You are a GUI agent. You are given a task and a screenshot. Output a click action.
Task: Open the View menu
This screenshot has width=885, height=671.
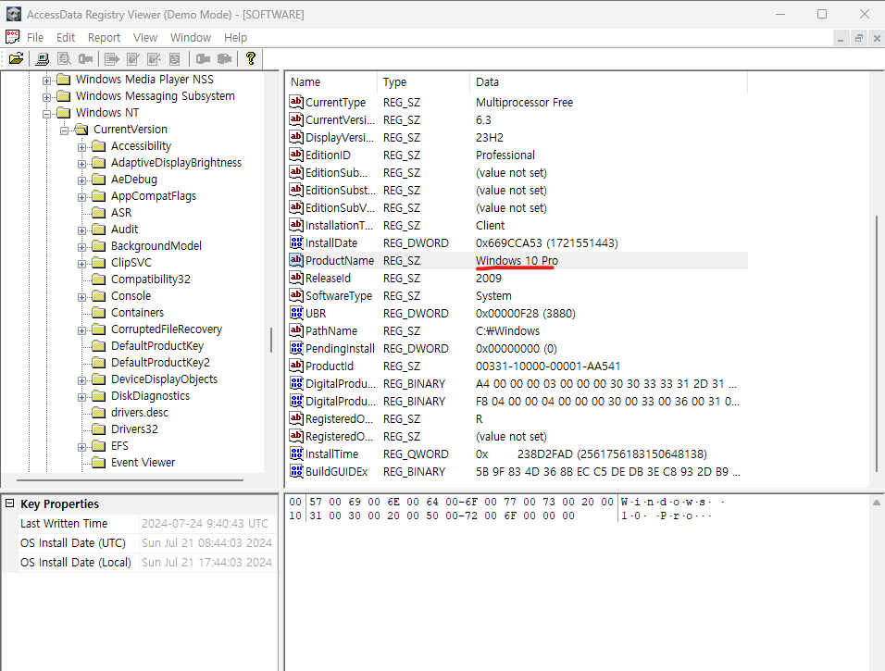pos(145,37)
